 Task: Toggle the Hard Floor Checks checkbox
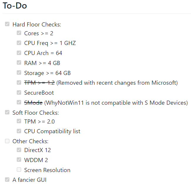coord(7,24)
